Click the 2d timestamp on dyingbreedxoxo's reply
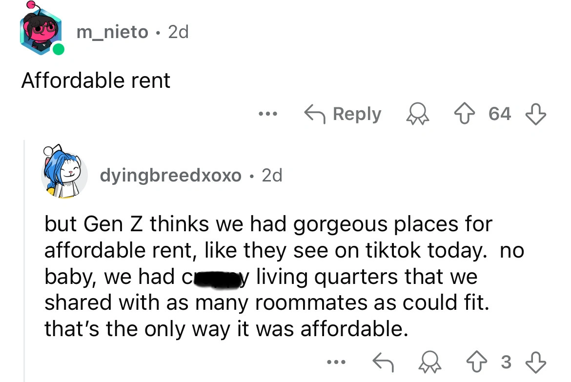The image size is (571, 382). (272, 175)
